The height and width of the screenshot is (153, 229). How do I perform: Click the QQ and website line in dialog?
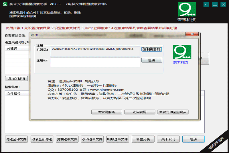point(86,90)
